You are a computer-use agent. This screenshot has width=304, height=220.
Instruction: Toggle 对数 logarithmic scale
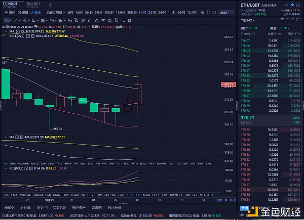(x=219, y=200)
